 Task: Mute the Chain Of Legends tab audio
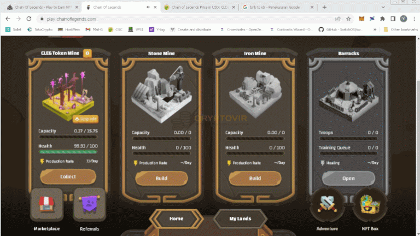[148, 7]
